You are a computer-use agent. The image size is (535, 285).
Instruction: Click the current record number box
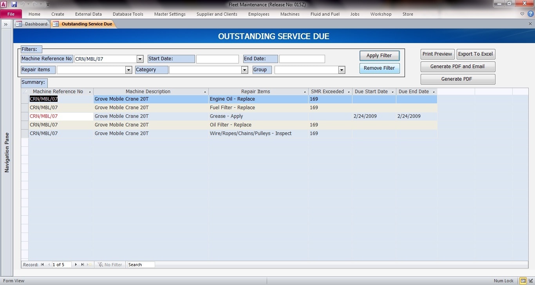coord(61,265)
